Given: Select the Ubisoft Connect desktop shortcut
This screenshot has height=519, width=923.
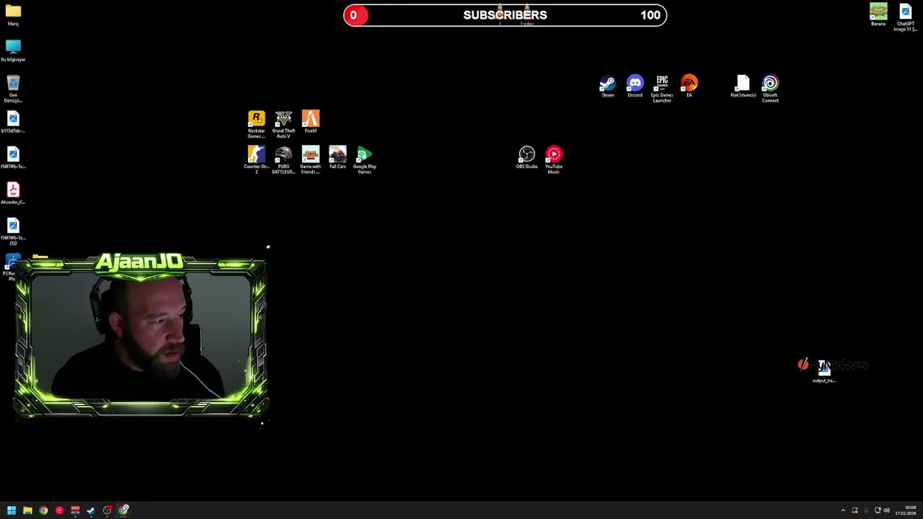Looking at the screenshot, I should coord(770,88).
